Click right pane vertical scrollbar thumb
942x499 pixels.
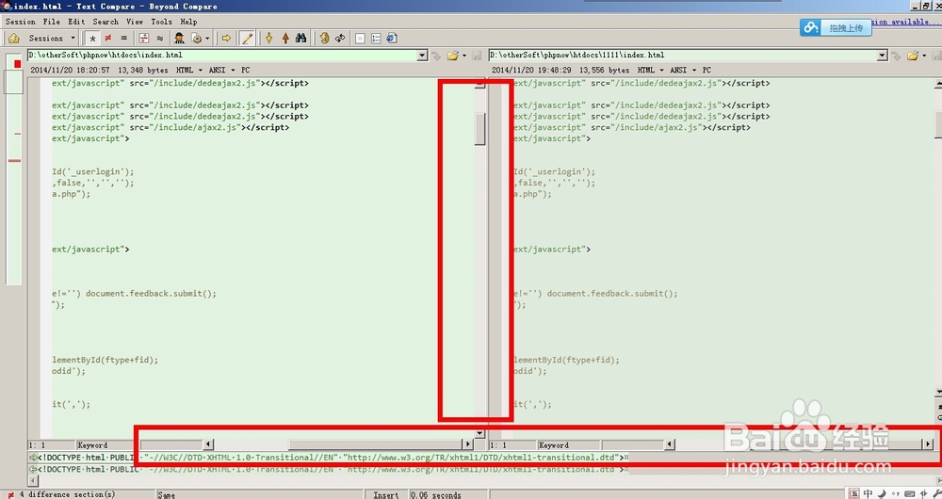[938, 124]
